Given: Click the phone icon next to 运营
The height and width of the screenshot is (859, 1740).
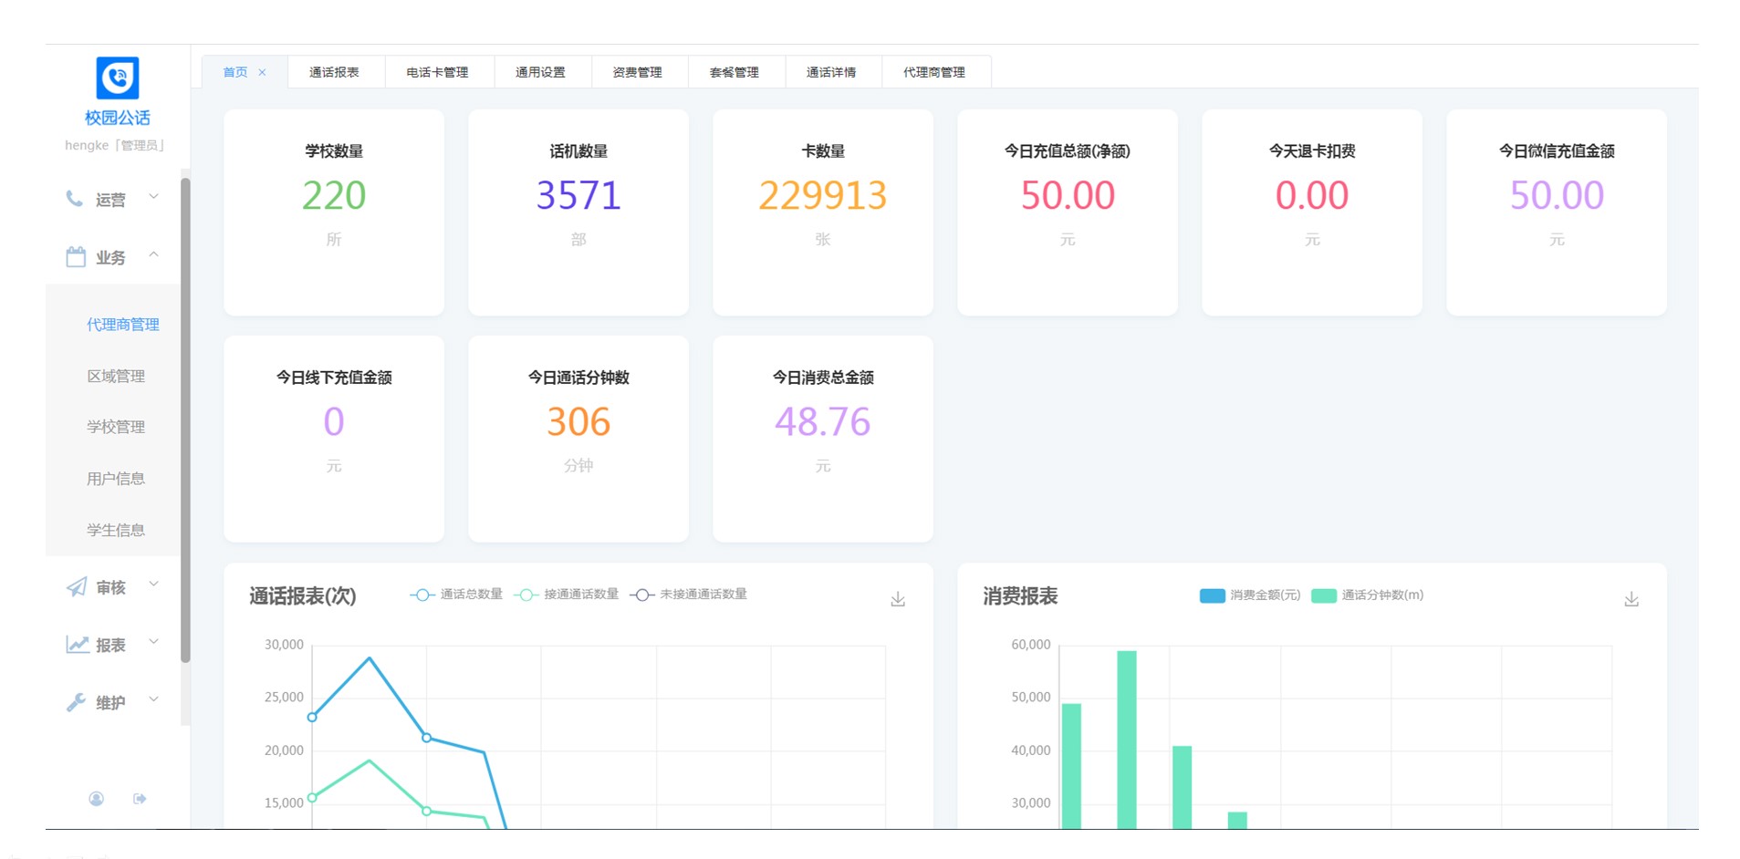Looking at the screenshot, I should pos(75,198).
